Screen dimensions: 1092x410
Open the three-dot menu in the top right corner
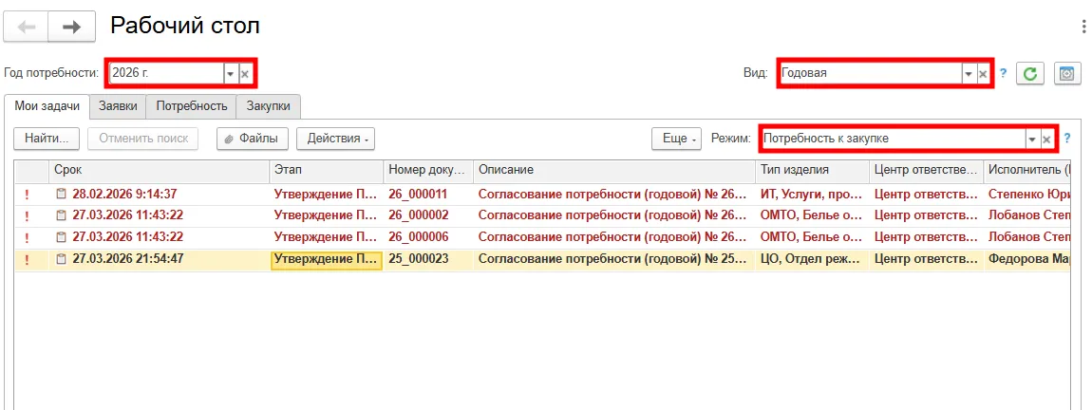pos(1083,27)
